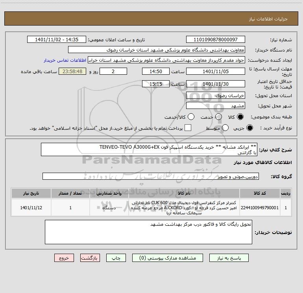Screen dimensions: 303x293
Task: Click remaining time field 23:58:48
Action: pos(72,72)
